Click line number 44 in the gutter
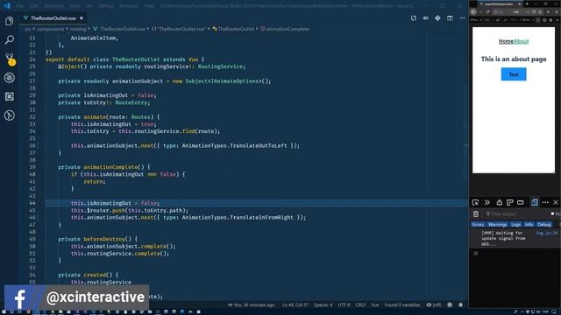This screenshot has width=561, height=315. coord(32,203)
